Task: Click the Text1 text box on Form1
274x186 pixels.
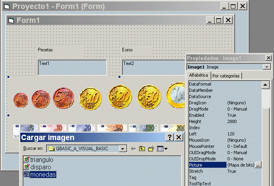Action: click(x=72, y=68)
